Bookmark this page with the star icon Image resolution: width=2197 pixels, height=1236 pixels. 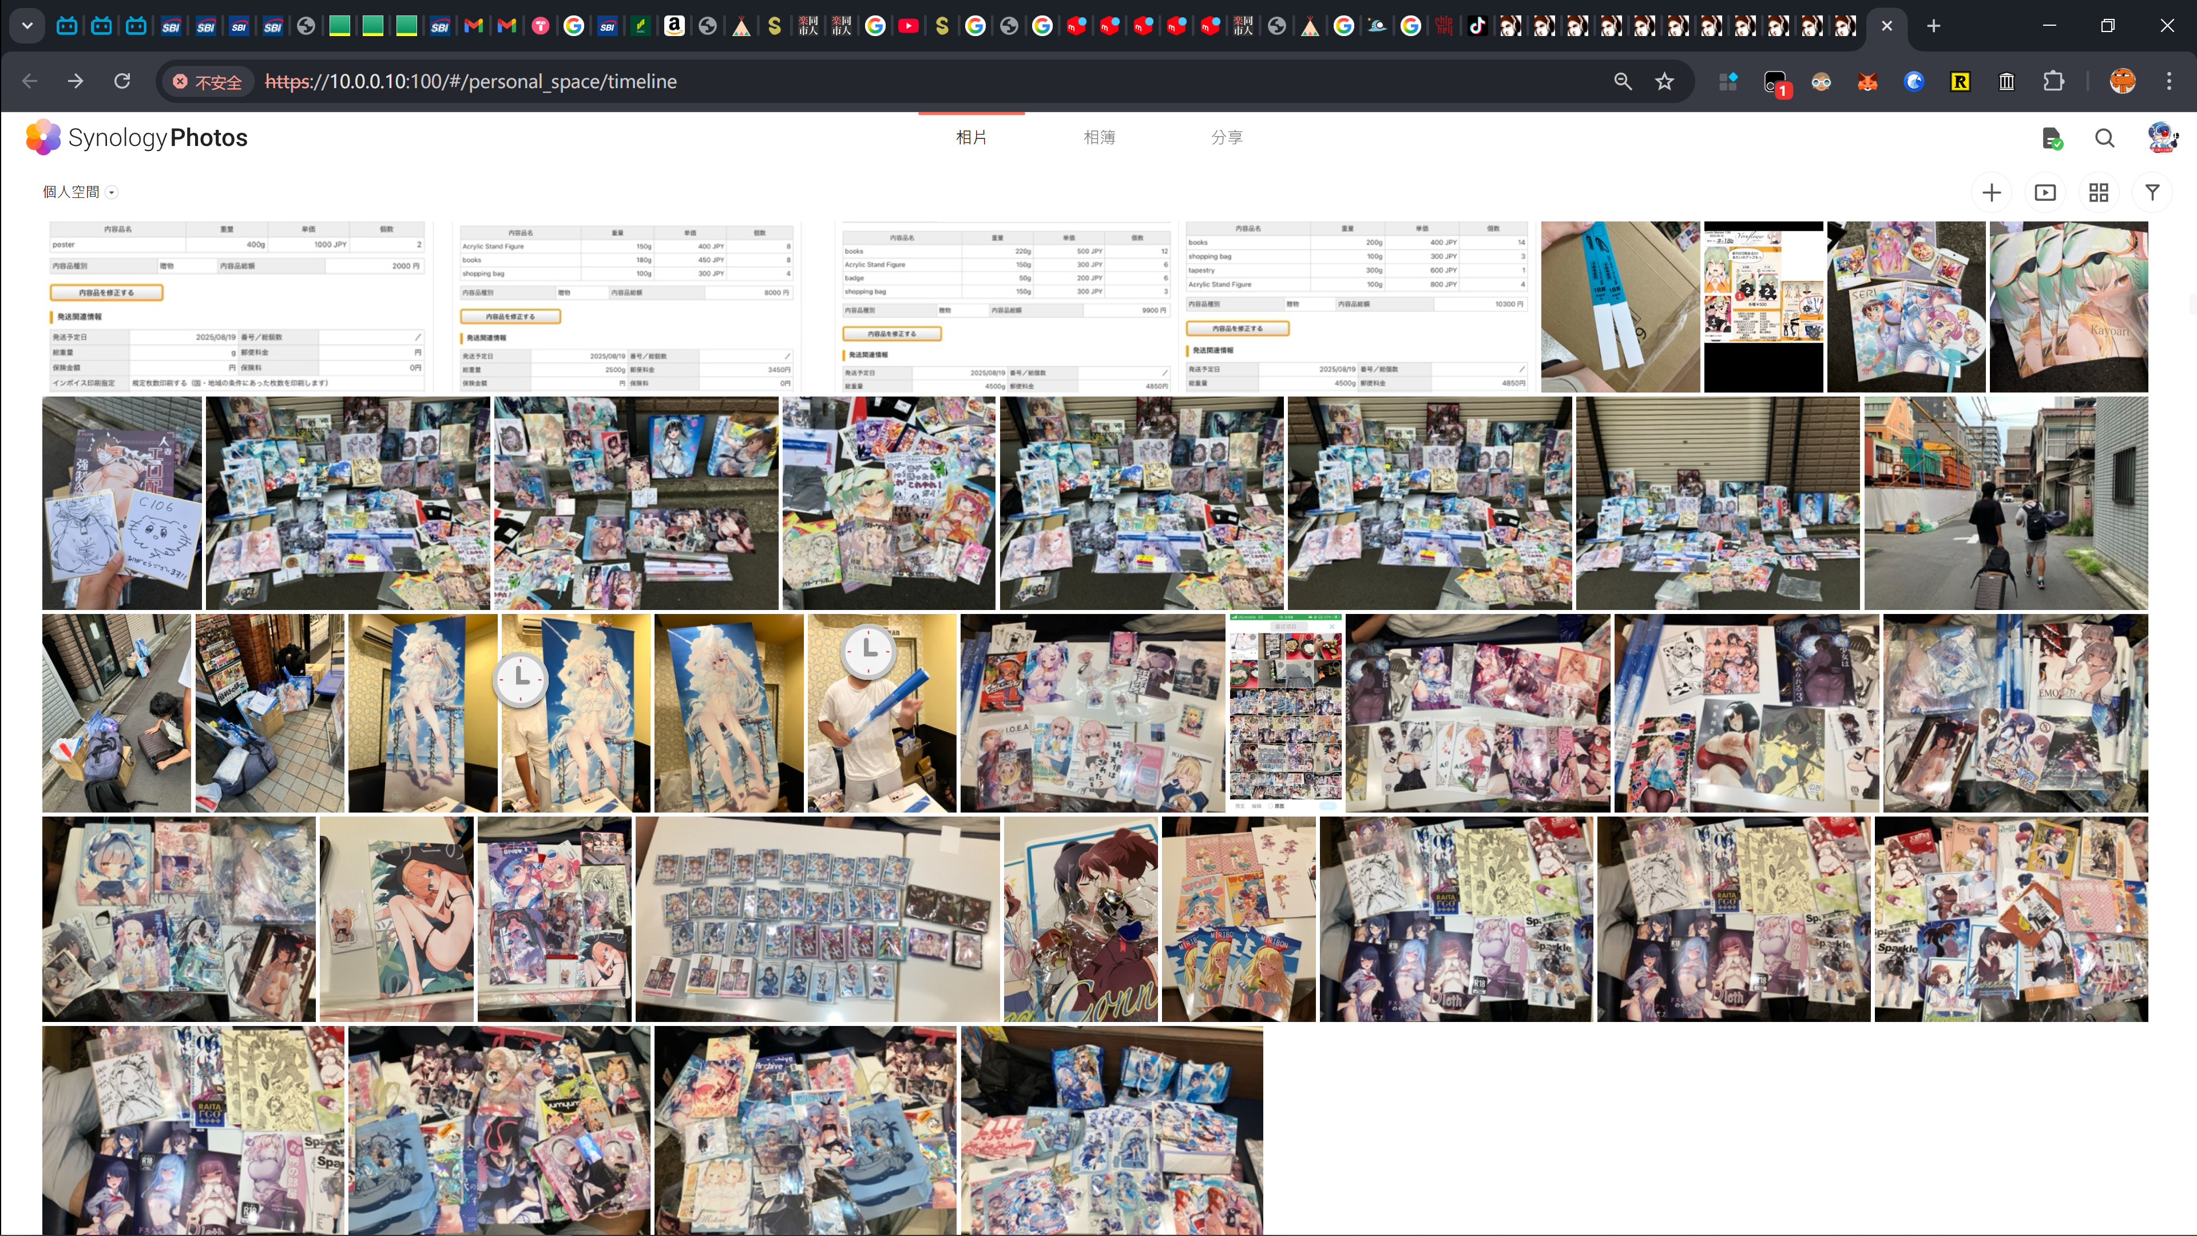click(1664, 81)
